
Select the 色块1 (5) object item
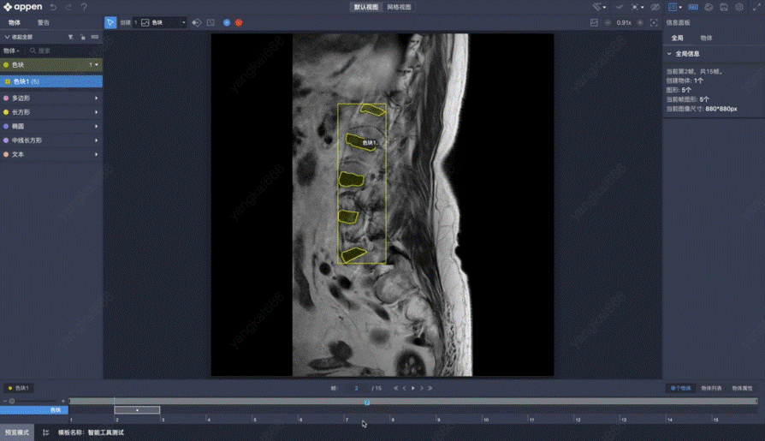(51, 81)
